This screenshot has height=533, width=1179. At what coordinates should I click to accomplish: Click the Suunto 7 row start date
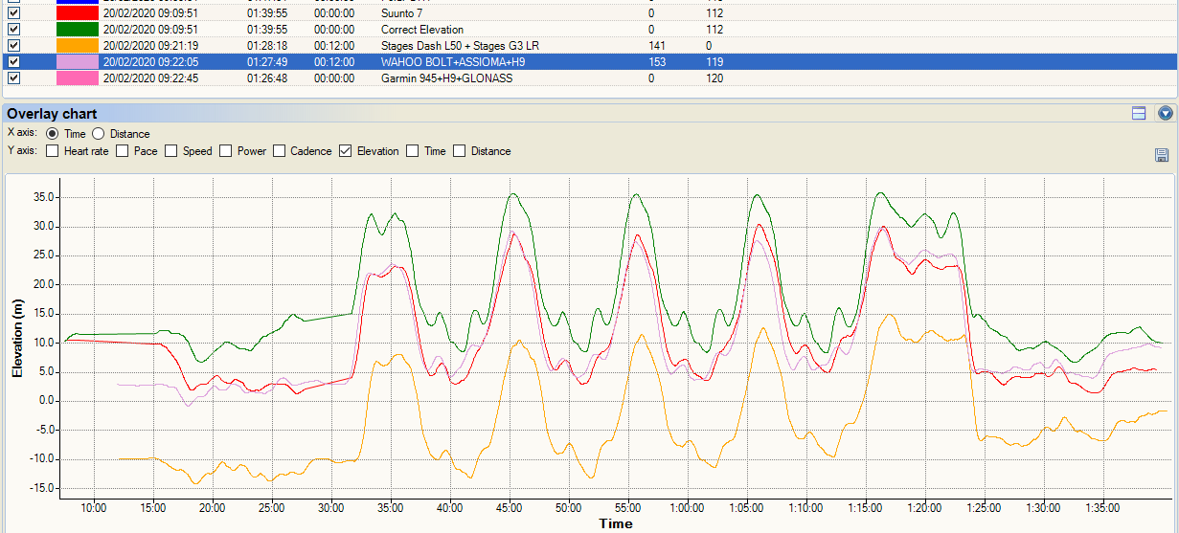(150, 13)
